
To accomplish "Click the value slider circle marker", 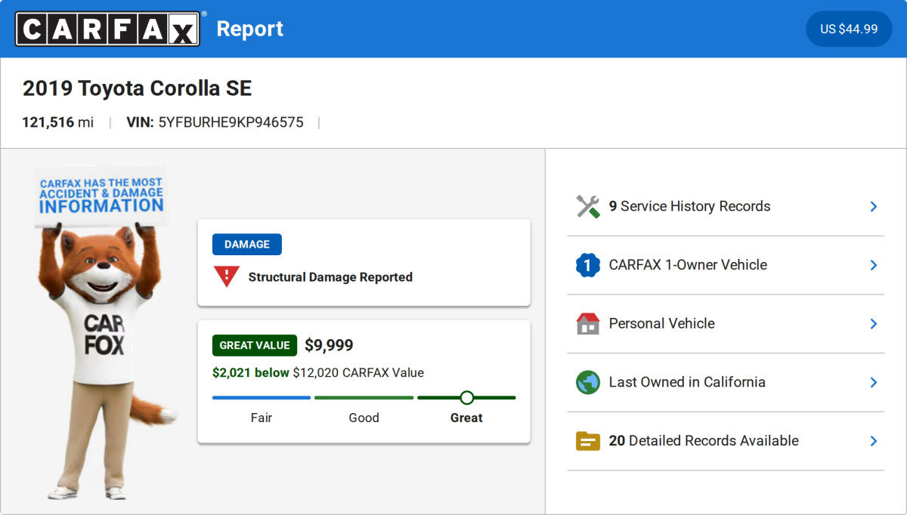I will [466, 397].
